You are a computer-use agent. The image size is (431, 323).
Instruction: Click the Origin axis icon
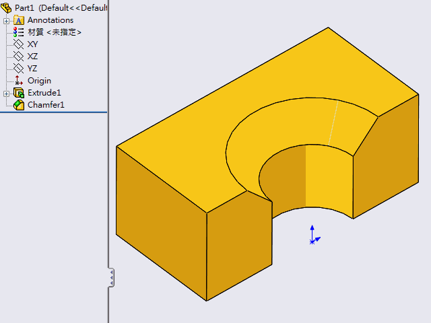pos(18,81)
